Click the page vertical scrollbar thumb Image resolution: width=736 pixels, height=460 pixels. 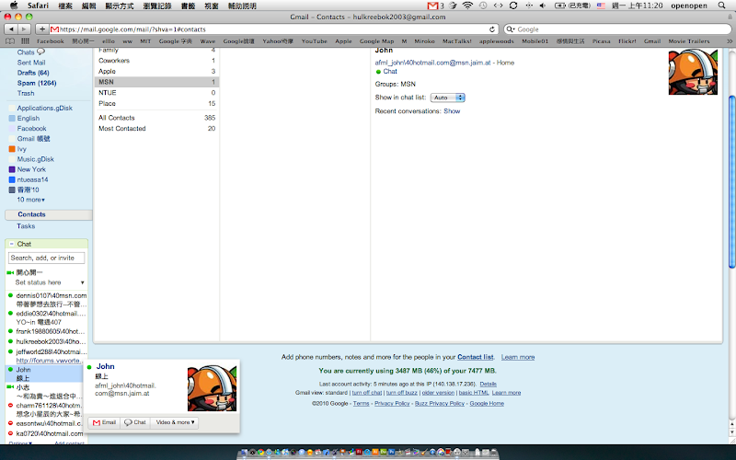point(731,182)
